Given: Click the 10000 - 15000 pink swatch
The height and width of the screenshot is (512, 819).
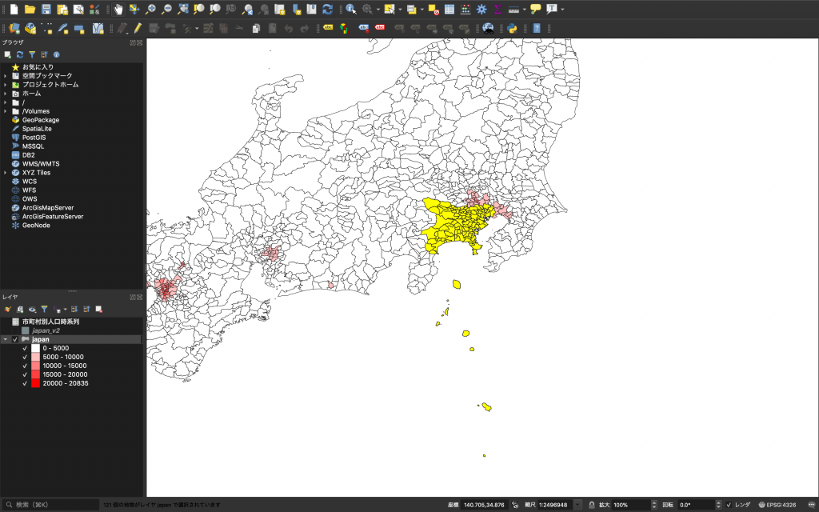Looking at the screenshot, I should tap(35, 366).
